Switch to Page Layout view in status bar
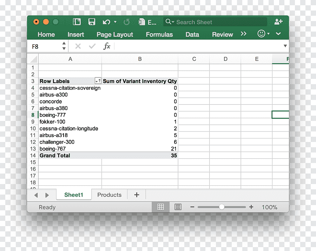316x251 pixels. 178,207
